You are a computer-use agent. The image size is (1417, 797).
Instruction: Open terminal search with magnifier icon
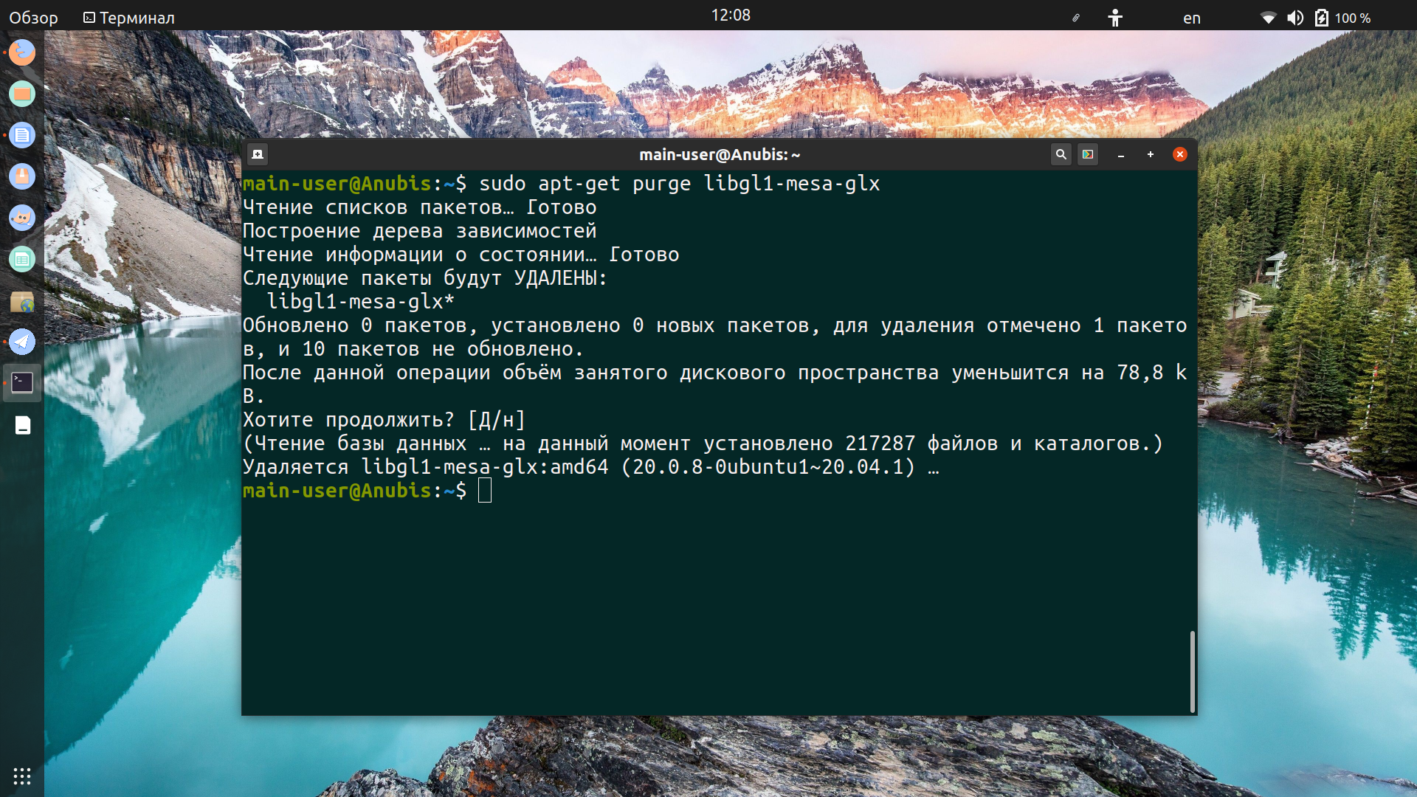1061,154
